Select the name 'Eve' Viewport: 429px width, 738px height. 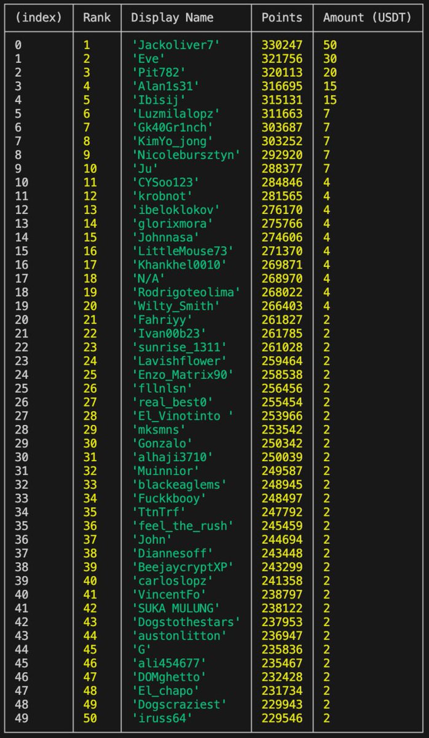(148, 58)
